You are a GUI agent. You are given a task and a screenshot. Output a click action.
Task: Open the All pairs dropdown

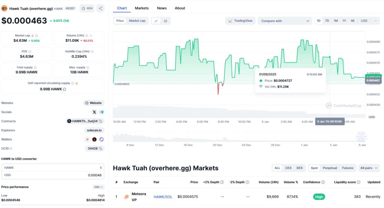click(x=369, y=168)
